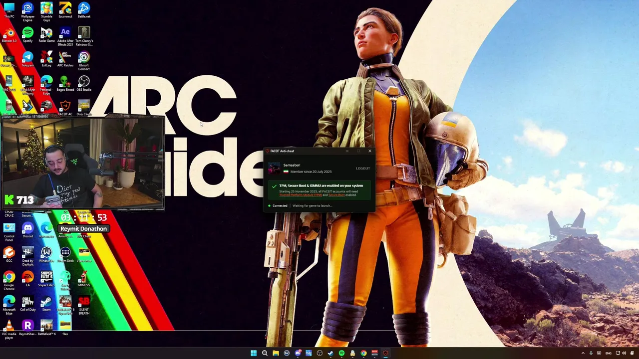639x359 pixels.
Task: Launch OBS Studio from the desktop
Action: pos(84,84)
